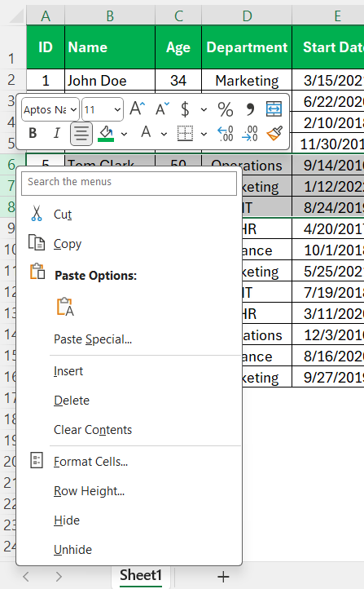364x589 pixels.
Task: Select the age 34 cell
Action: (178, 81)
